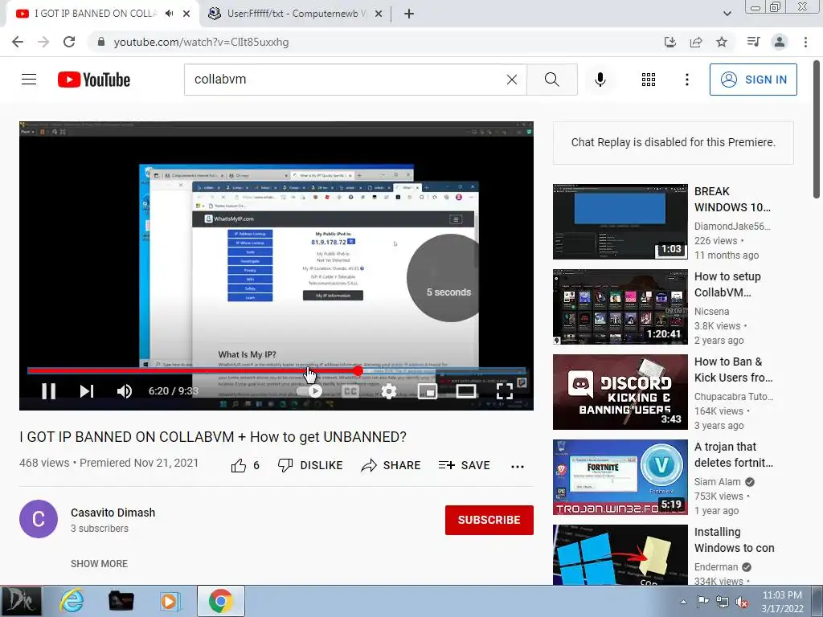
Task: Share this page from address bar
Action: 696,42
